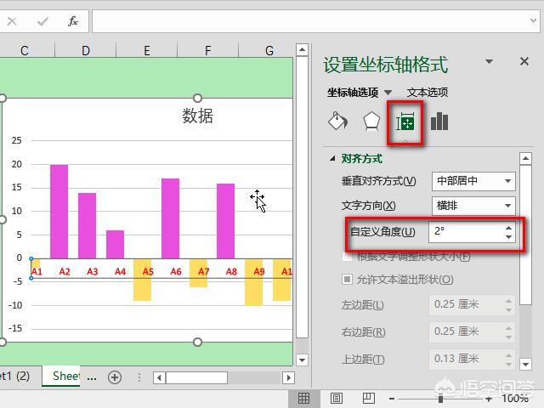This screenshot has width=544, height=408.
Task: Click the formula bar cancel X icon
Action: pyautogui.click(x=12, y=21)
